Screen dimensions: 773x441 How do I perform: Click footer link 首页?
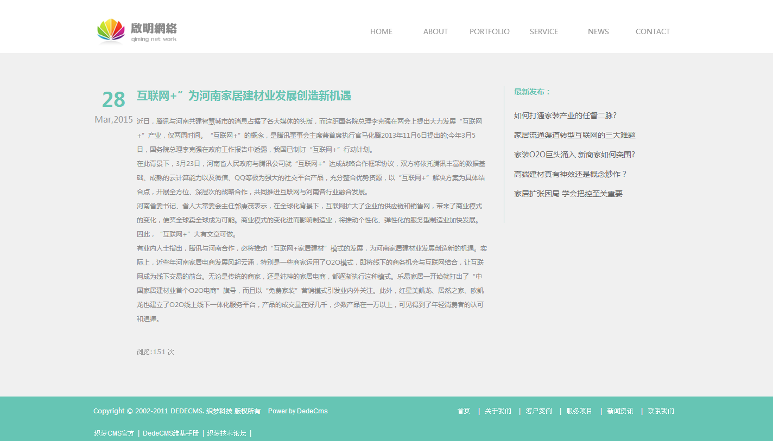pos(464,411)
